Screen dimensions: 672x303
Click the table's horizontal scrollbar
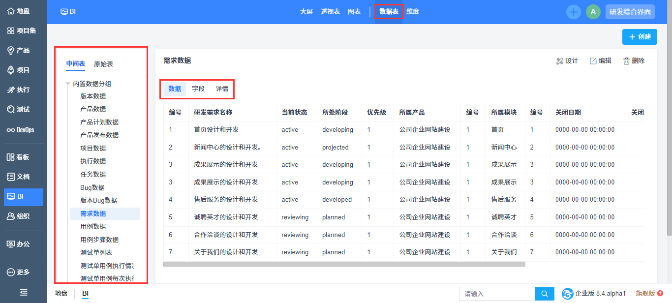(x=344, y=264)
